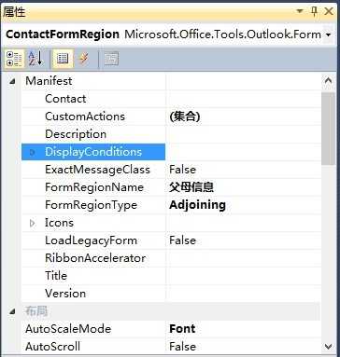Expand the DisplayConditions property
340x357 pixels.
[x=33, y=152]
